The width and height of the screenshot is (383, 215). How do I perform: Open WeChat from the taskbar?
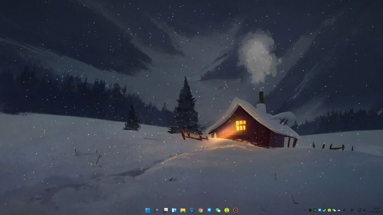pos(218,210)
